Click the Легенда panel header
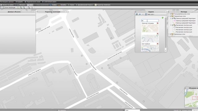This screenshot has height=111, width=198. pos(183,12)
